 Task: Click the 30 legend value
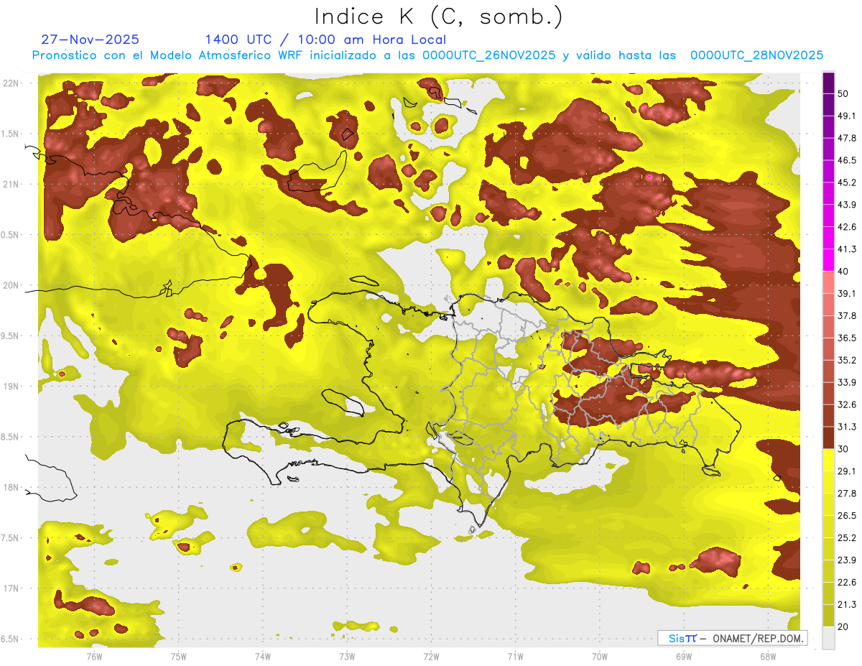(843, 449)
